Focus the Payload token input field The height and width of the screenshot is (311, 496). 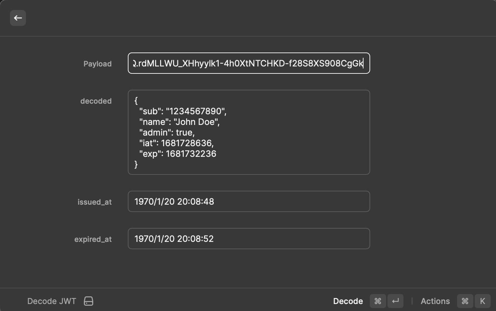click(x=249, y=63)
